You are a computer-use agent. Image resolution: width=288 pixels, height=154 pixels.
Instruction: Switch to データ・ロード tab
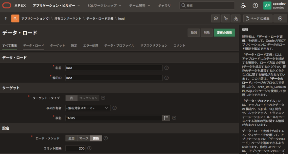[x=34, y=46]
